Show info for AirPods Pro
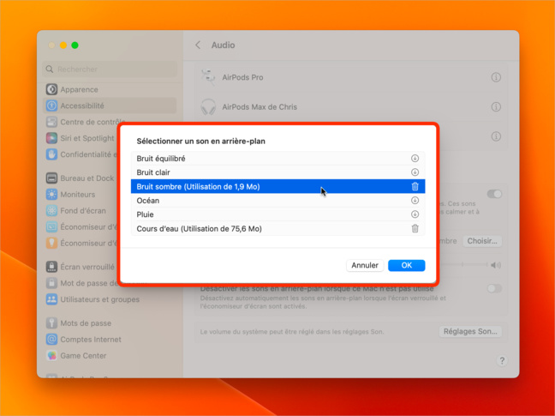Screen dimensions: 555x416 (496, 77)
